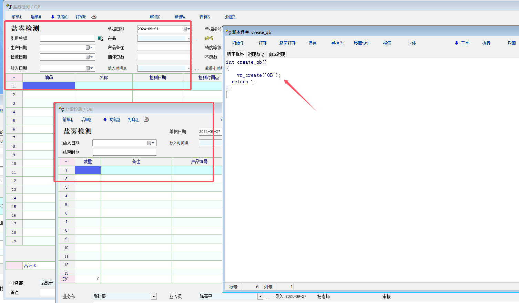Click 新增A in the top toolbar
This screenshot has width=519, height=303.
tap(180, 17)
